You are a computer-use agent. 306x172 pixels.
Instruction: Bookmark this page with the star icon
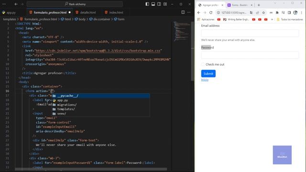[263, 12]
